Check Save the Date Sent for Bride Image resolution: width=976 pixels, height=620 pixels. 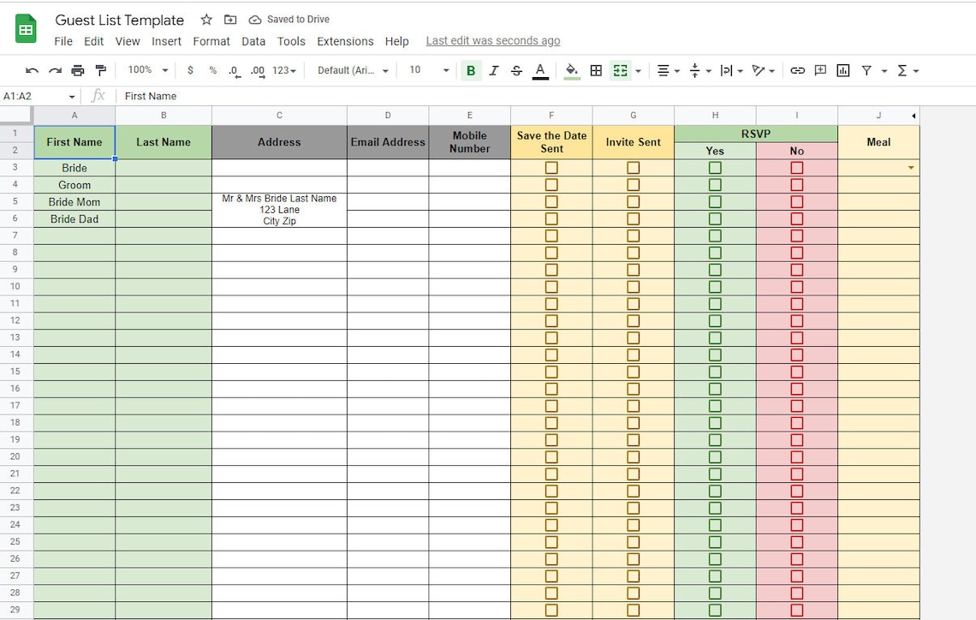(x=551, y=168)
